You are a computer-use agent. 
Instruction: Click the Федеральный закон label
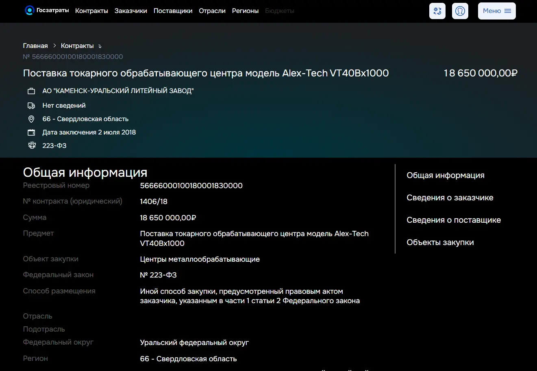(58, 275)
